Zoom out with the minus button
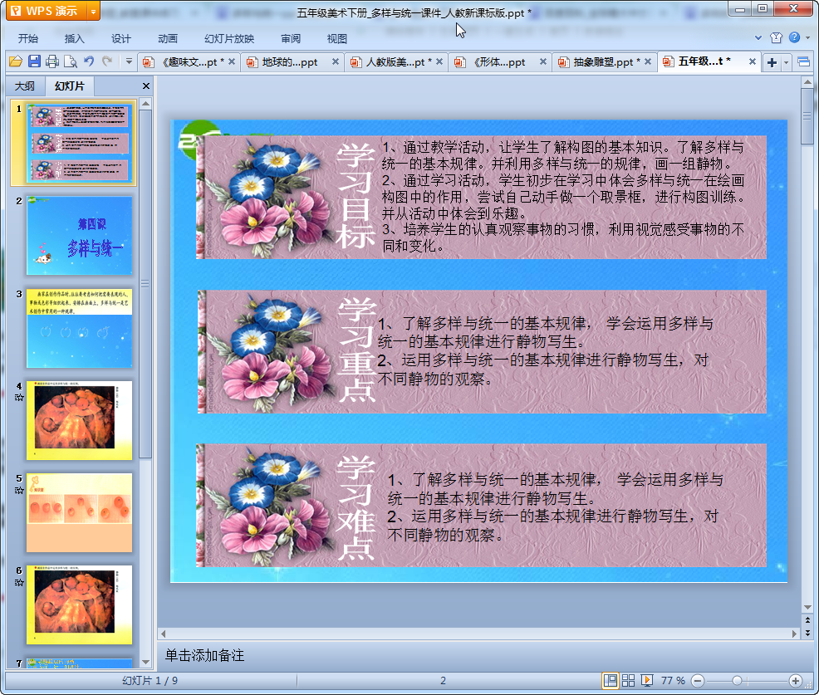819x695 pixels. coord(697,680)
